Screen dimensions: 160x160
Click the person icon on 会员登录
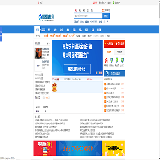pyautogui.click(x=116, y=44)
